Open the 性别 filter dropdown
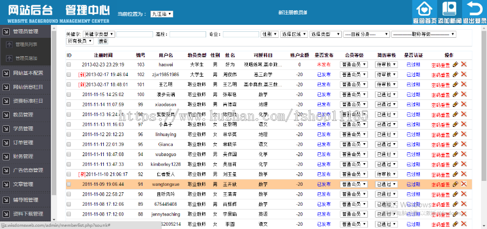This screenshot has width=487, height=229. pyautogui.click(x=269, y=34)
